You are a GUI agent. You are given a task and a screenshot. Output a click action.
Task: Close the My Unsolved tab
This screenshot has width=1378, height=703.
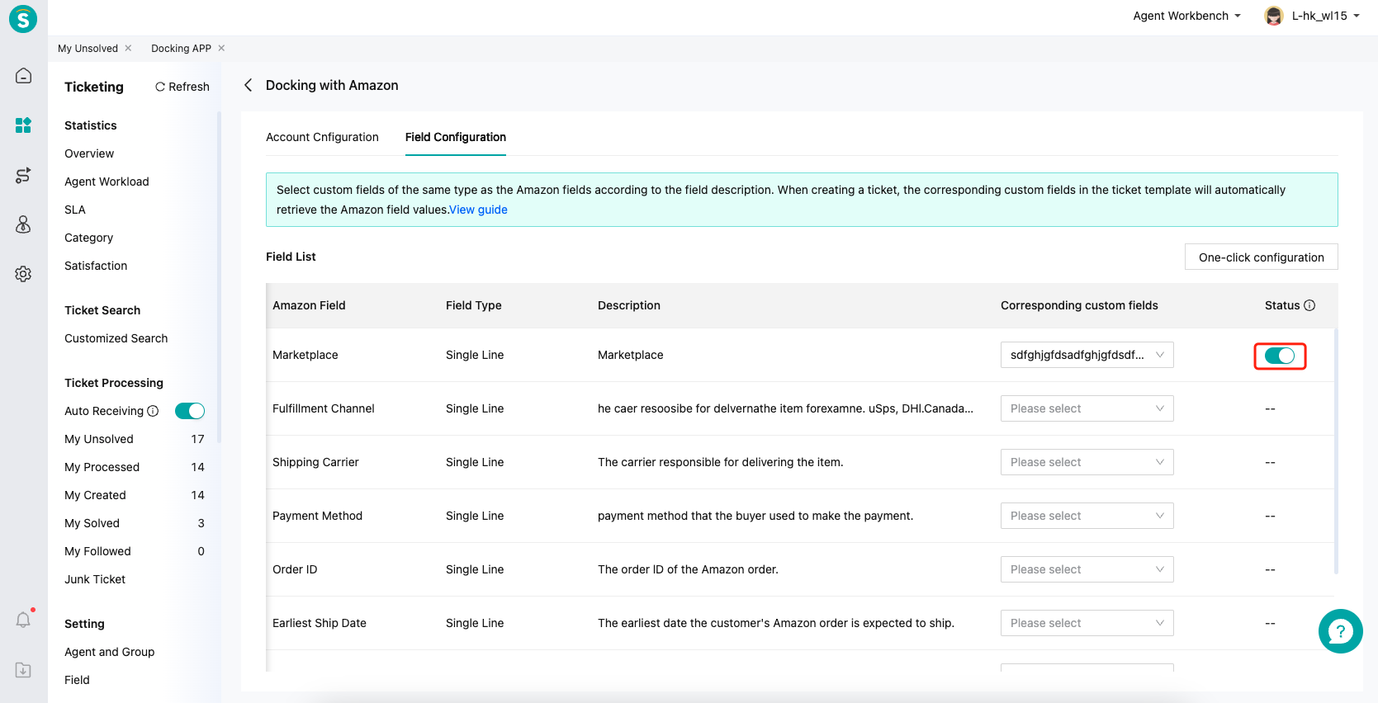(128, 48)
